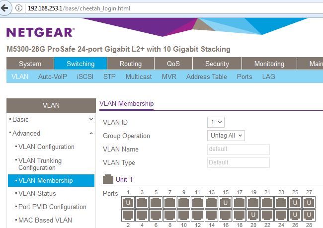Select the iSCSI submenu item
Viewport: 323px width, 228px height.
click(85, 76)
